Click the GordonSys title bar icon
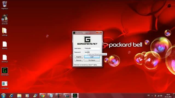 click(74, 33)
